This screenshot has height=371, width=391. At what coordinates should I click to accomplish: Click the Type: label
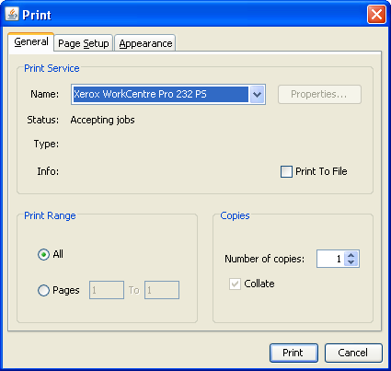pos(46,144)
